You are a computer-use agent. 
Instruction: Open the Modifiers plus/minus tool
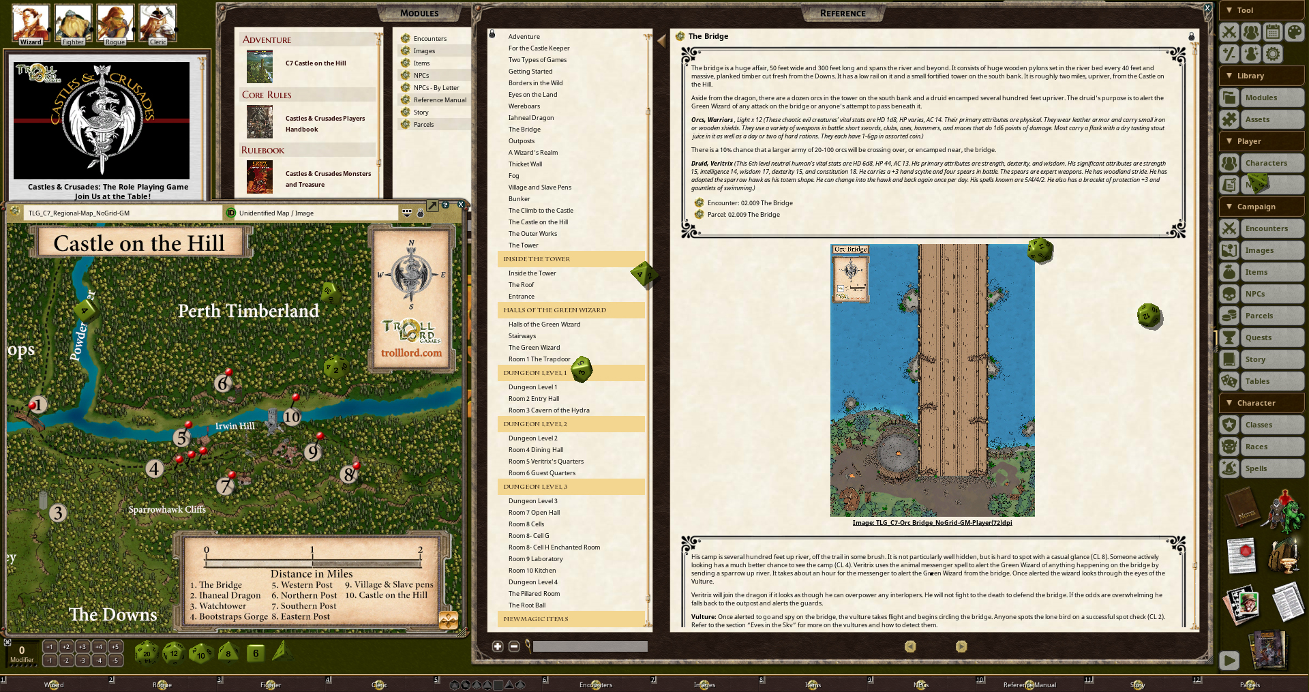(1229, 54)
